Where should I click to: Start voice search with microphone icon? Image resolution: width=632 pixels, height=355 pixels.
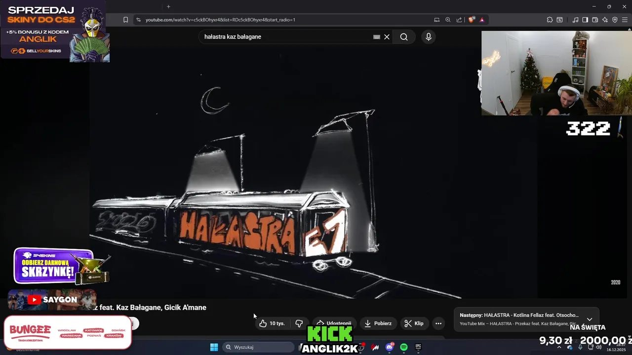[429, 37]
